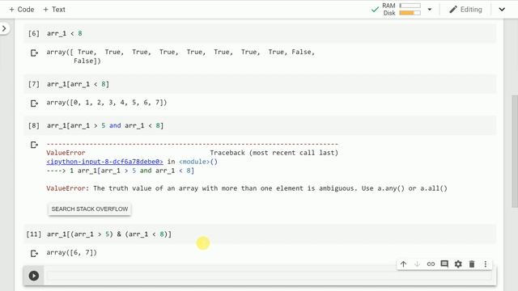This screenshot has height=291, width=518.
Task: Expand the left sidebar panel
Action: point(4,29)
